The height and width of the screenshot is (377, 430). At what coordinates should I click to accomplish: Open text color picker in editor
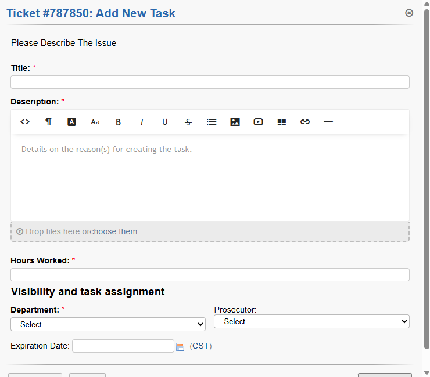click(72, 122)
